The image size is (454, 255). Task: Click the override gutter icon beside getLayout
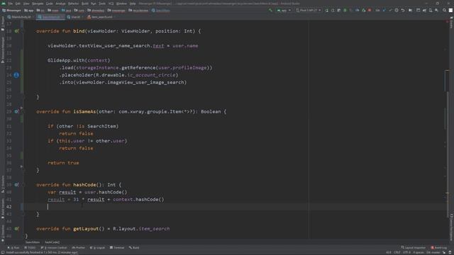16,229
